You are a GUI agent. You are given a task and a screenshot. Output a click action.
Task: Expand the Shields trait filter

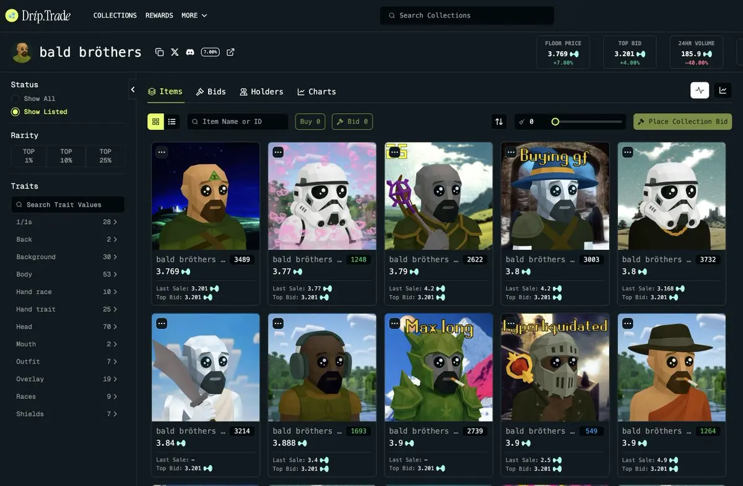(x=67, y=414)
